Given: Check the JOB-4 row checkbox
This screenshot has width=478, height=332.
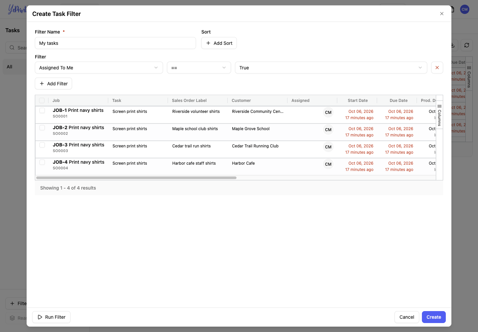Looking at the screenshot, I should pyautogui.click(x=42, y=162).
